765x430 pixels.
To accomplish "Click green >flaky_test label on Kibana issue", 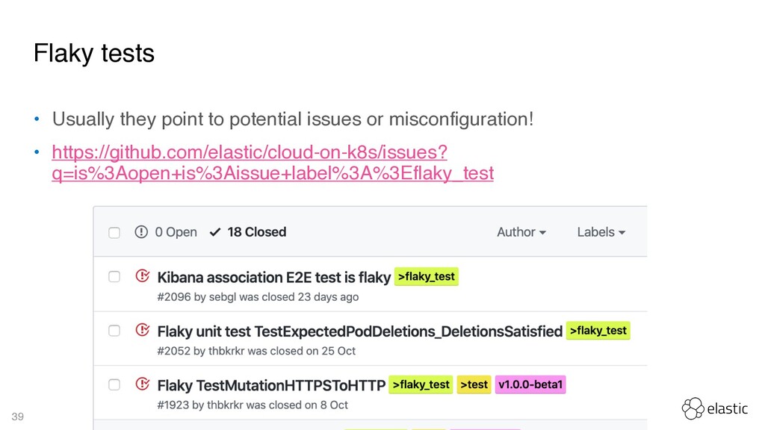I will (427, 276).
